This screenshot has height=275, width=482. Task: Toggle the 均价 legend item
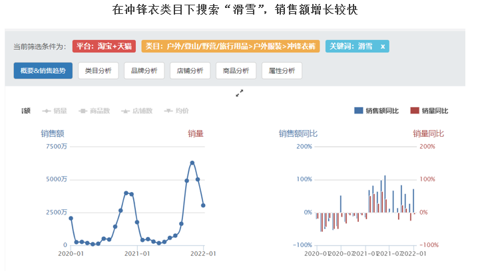[x=176, y=111]
